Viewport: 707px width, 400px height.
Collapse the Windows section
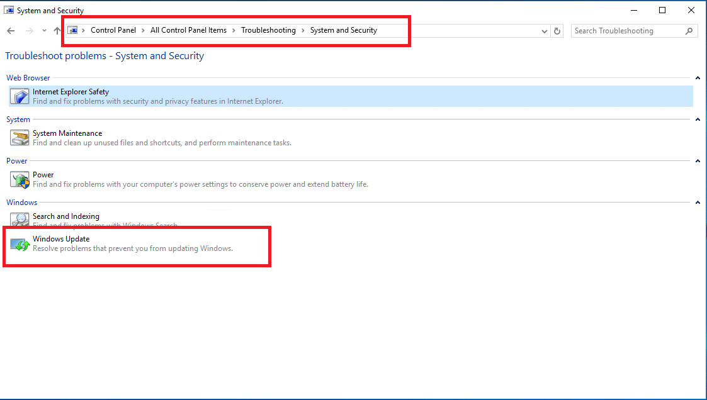click(698, 203)
